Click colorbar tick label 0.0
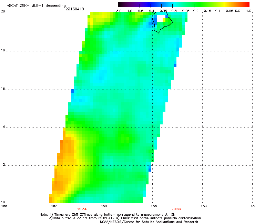 [238, 11]
